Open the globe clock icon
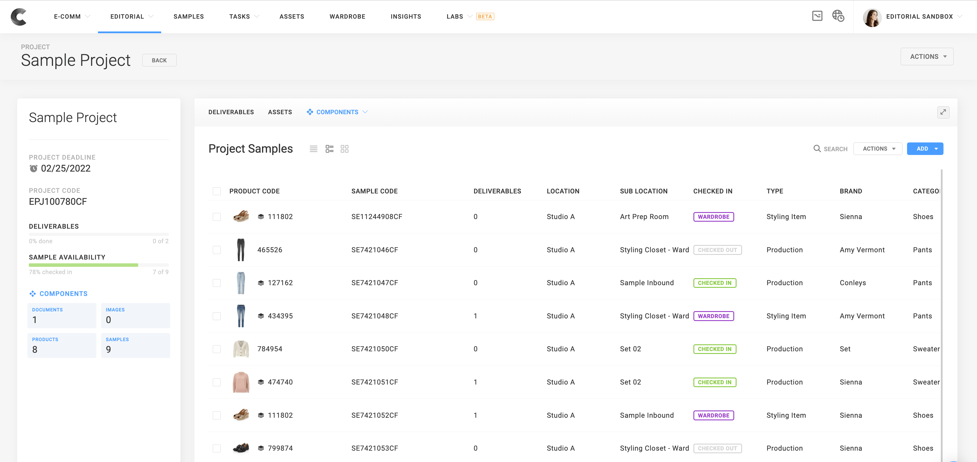 838,16
